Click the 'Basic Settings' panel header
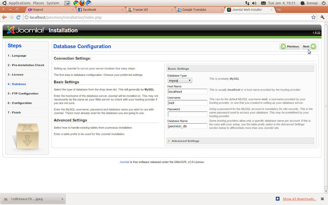The width and height of the screenshot is (328, 205). (240, 68)
